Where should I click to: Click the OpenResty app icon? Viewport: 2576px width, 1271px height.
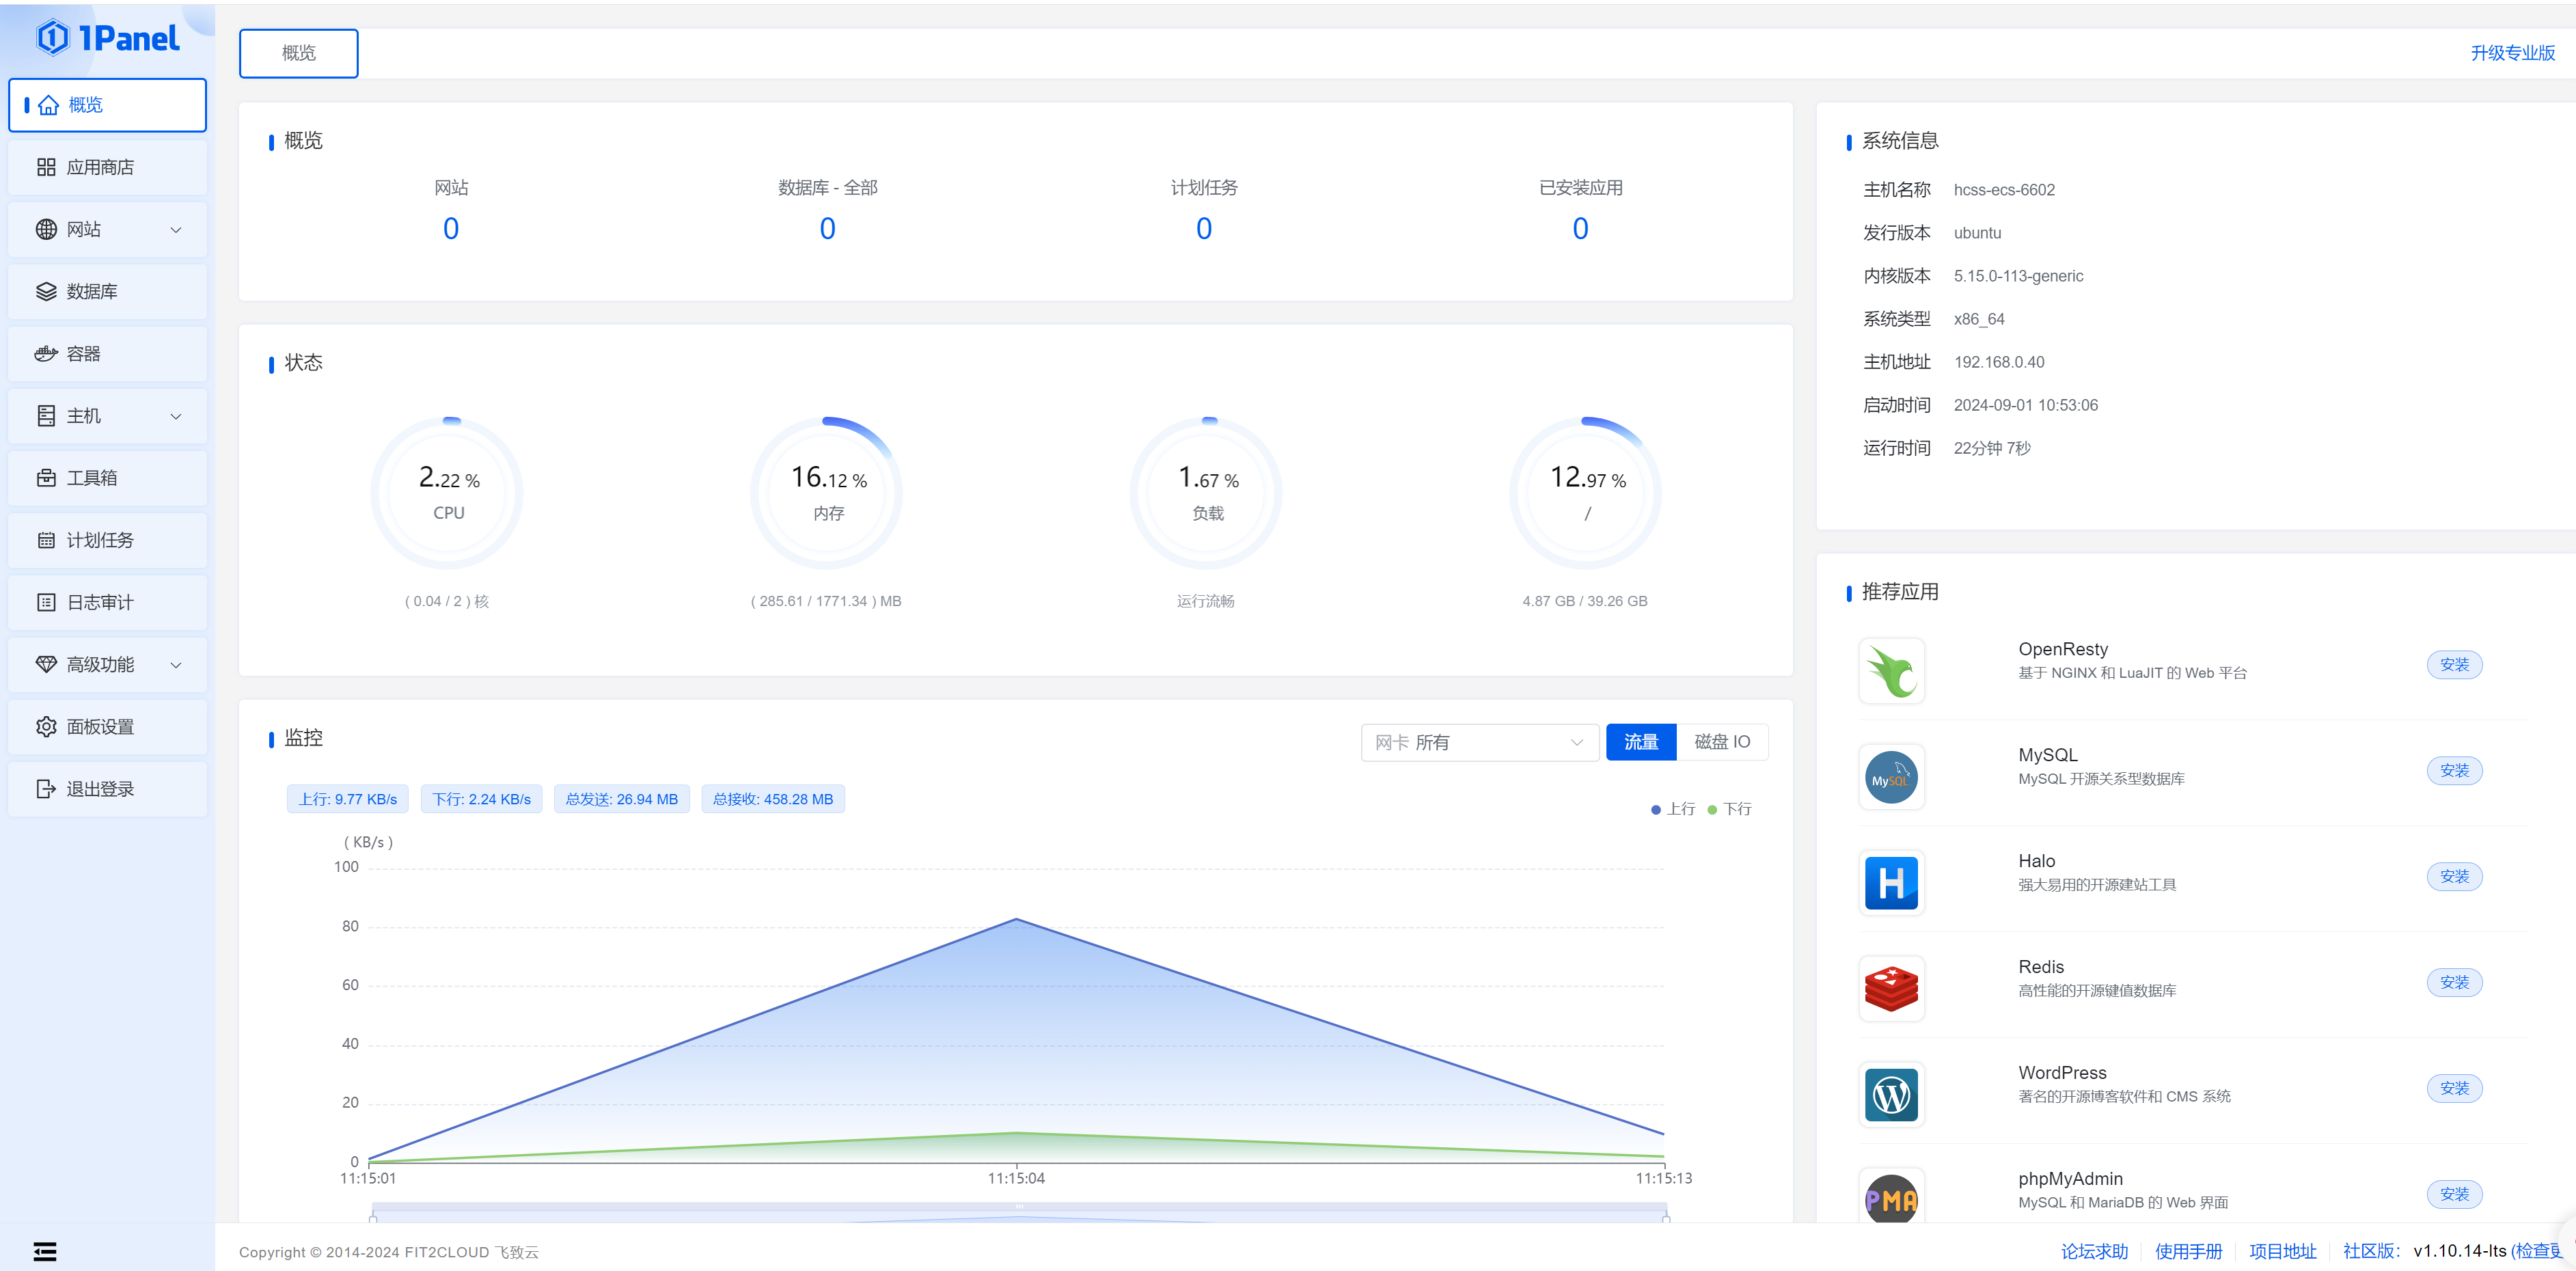(1891, 671)
